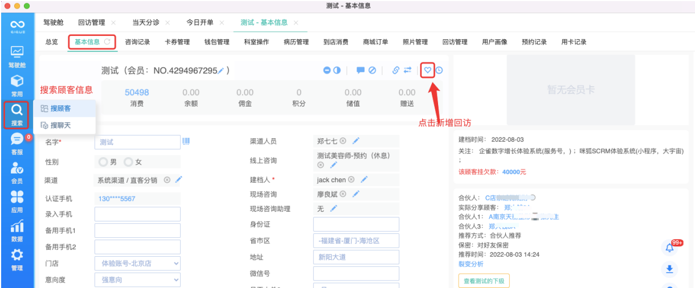Viewport: 695px width, 288px height.
Task: Remove jack chen with the x icon
Action: tap(351, 180)
